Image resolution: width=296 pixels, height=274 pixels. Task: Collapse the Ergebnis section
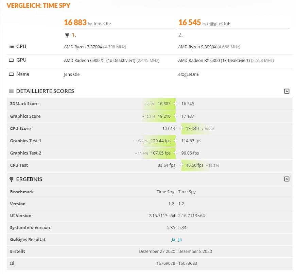click(287, 179)
